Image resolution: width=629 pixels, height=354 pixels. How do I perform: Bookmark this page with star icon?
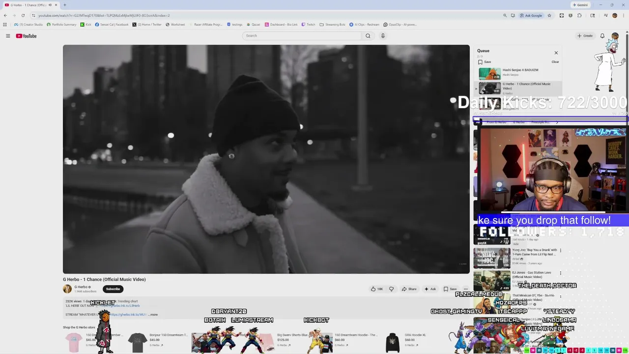point(549,15)
